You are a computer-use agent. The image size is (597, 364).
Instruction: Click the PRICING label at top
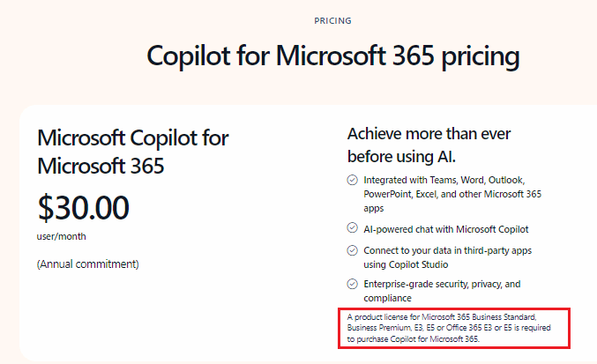pyautogui.click(x=332, y=21)
